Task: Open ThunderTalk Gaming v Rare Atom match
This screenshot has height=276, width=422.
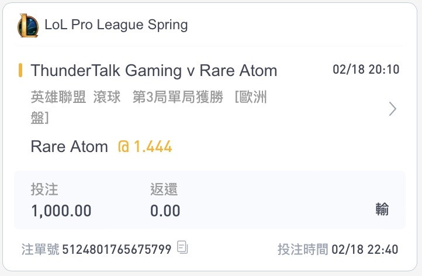Action: pyautogui.click(x=154, y=71)
